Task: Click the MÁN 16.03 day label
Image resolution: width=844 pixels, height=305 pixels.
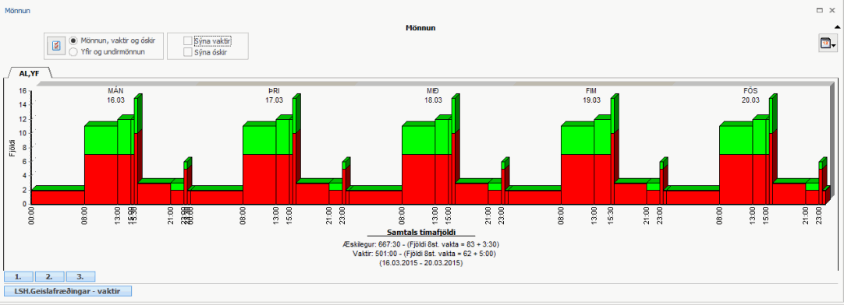Action: click(115, 95)
